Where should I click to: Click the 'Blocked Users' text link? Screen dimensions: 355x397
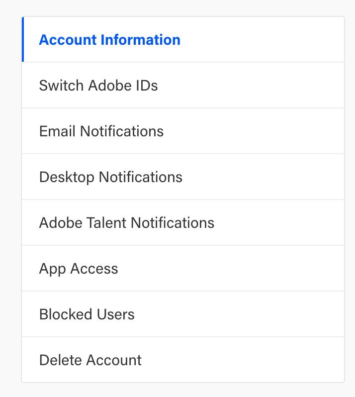coord(87,314)
